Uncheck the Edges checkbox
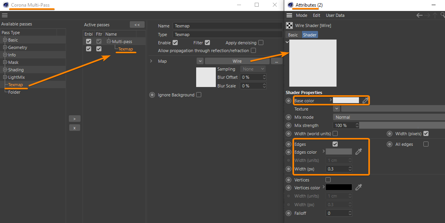 point(335,144)
